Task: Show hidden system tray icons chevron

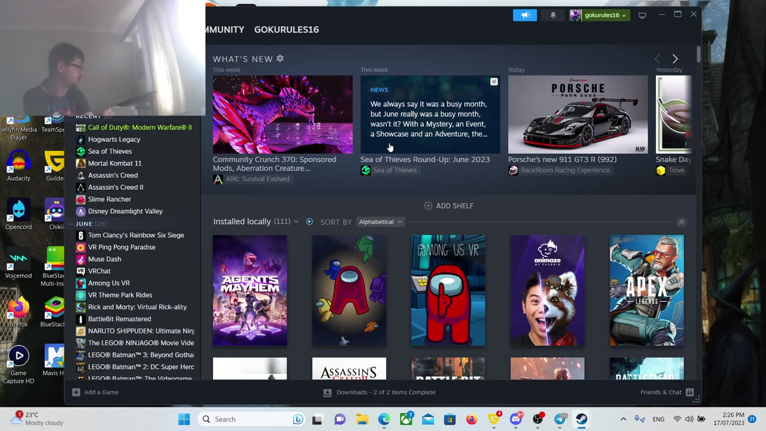Action: 623,419
